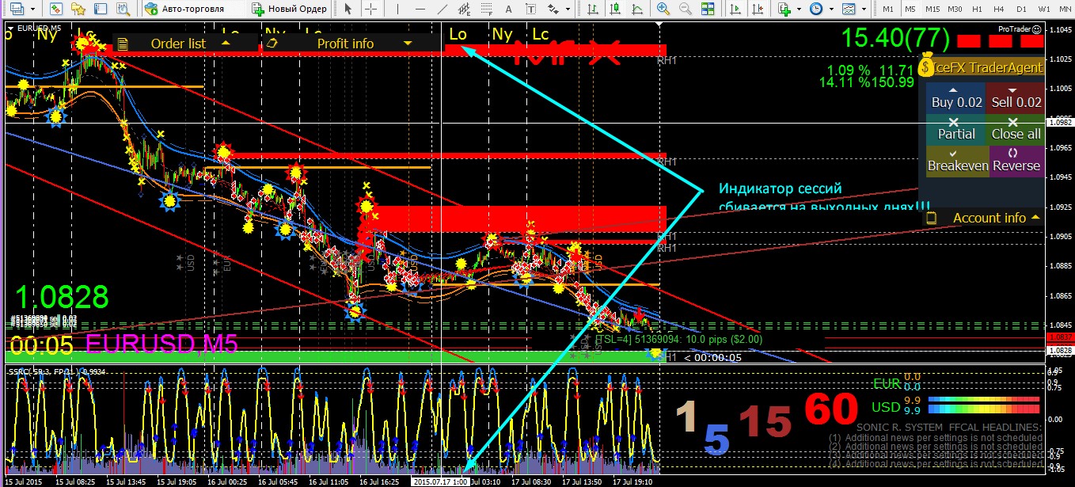Image resolution: width=1075 pixels, height=487 pixels.
Task: Switch timeframe to W1
Action: [x=1045, y=9]
